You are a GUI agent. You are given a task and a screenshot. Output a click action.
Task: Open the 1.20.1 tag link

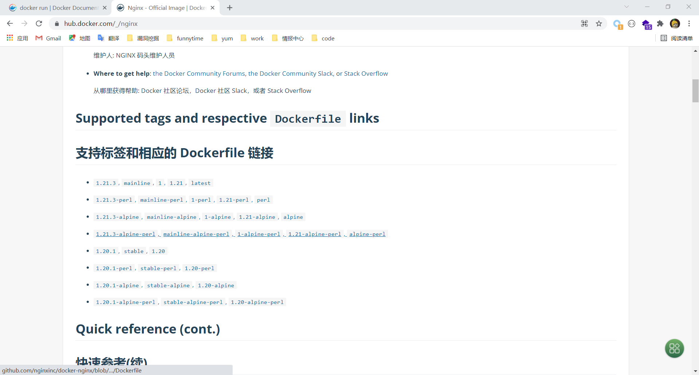(106, 251)
